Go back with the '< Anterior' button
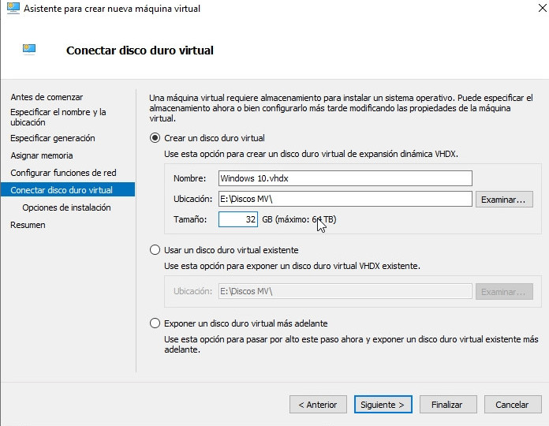549x426 pixels. (x=318, y=405)
